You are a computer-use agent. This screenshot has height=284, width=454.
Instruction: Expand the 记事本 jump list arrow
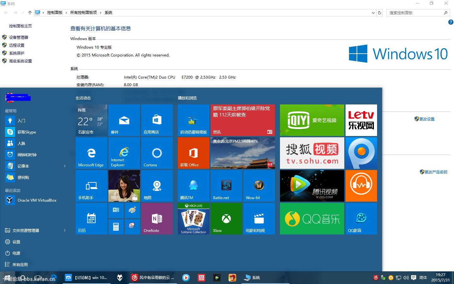[65, 166]
